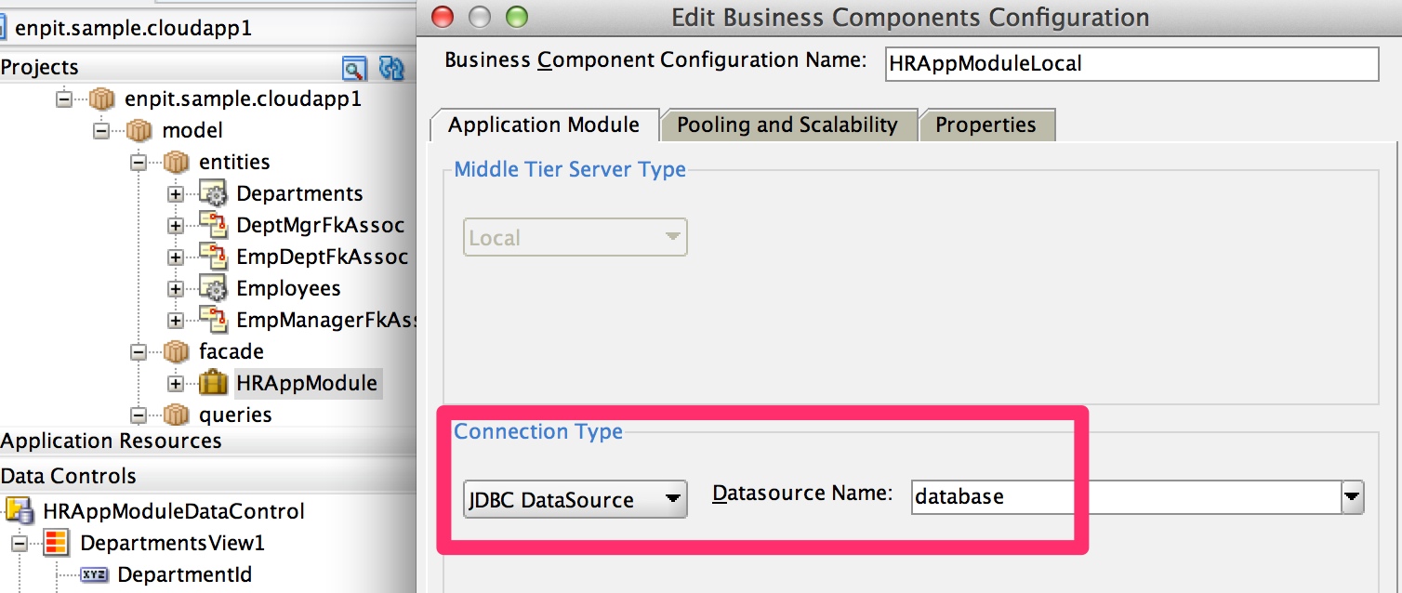This screenshot has height=593, width=1402.
Task: Collapse the model package node
Action: point(100,130)
